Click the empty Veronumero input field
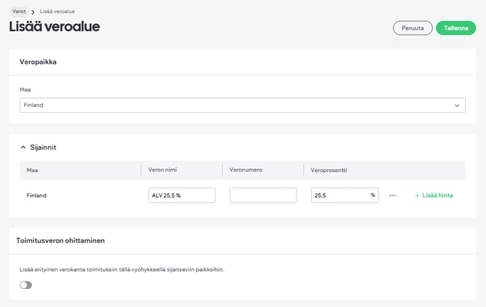Viewport: 486px width, 307px height. [263, 195]
